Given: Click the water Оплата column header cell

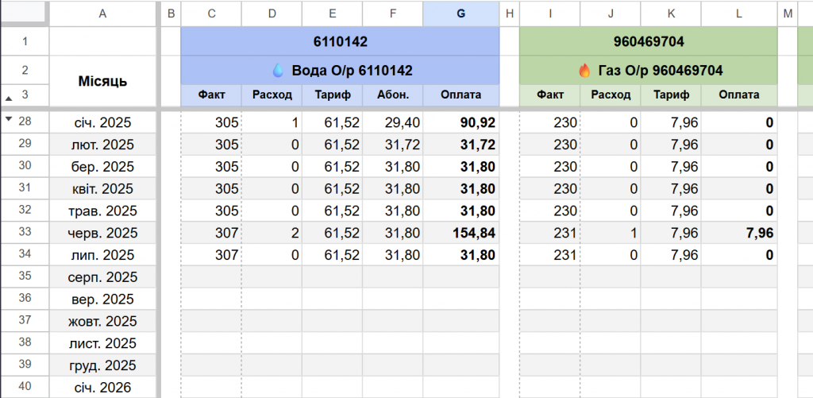Looking at the screenshot, I should tap(461, 95).
